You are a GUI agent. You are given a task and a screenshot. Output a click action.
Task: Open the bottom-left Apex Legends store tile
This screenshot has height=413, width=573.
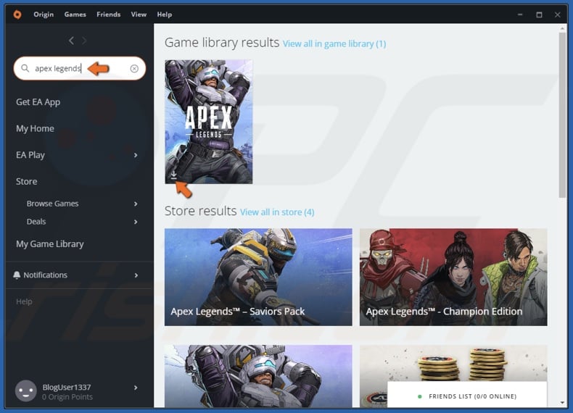(258, 376)
